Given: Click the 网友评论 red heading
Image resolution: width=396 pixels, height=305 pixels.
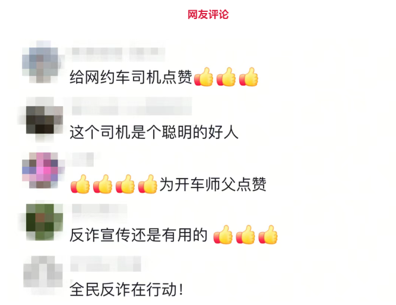Looking at the screenshot, I should (x=208, y=14).
